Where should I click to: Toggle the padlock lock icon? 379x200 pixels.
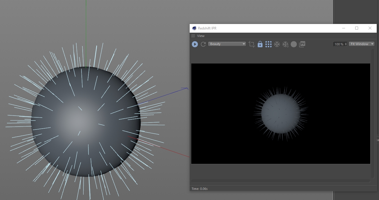pos(260,44)
